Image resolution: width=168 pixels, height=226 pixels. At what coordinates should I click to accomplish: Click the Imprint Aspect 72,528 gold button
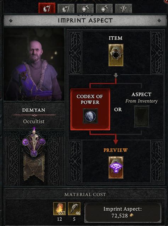point(123,212)
